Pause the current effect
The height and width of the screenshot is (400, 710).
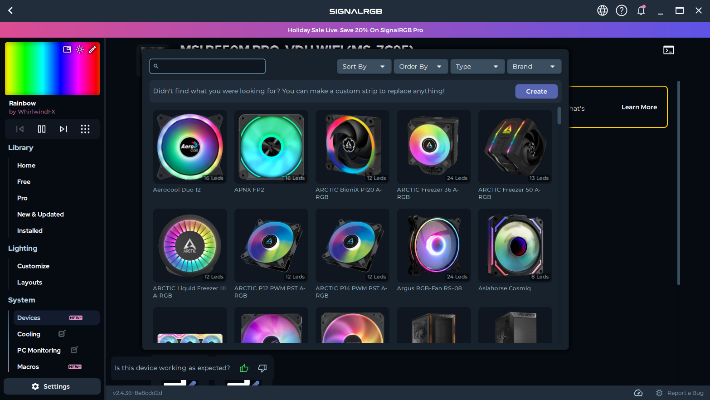42,129
